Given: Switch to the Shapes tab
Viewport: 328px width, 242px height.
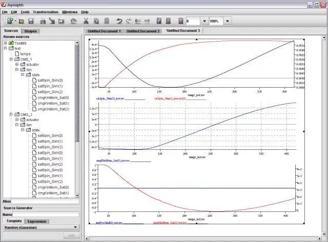Looking at the screenshot, I should pos(30,31).
